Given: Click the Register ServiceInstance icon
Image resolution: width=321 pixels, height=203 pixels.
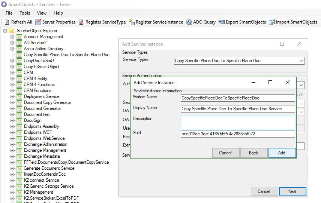Looking at the screenshot, I should coord(132,22).
